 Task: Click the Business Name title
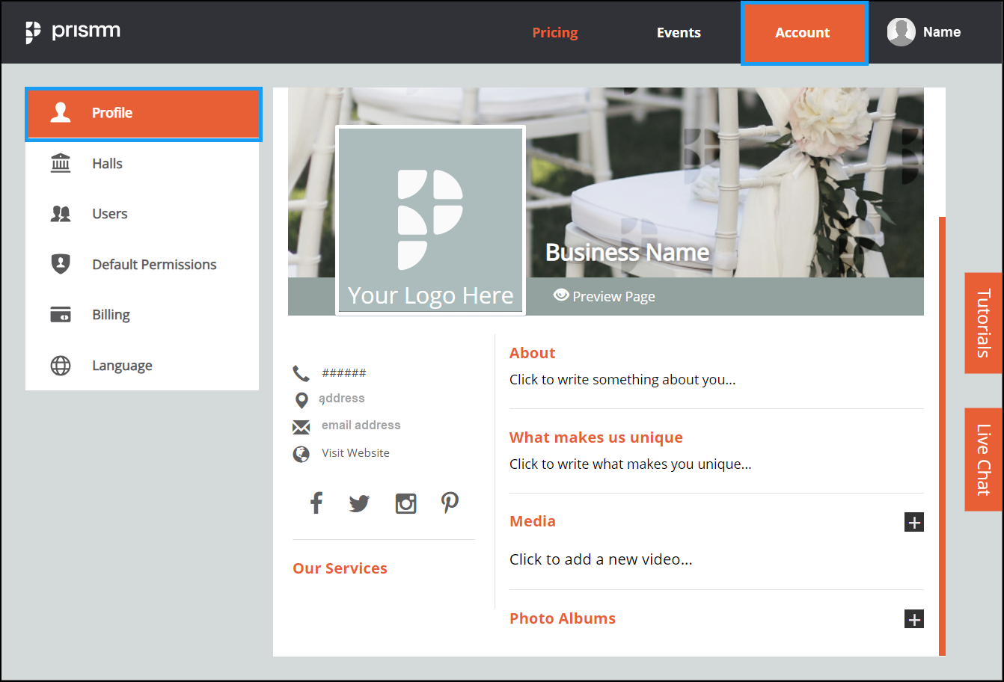point(627,253)
